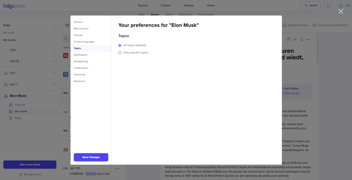Open the Notifications preferences section
This screenshot has width=352, height=180.
click(80, 55)
